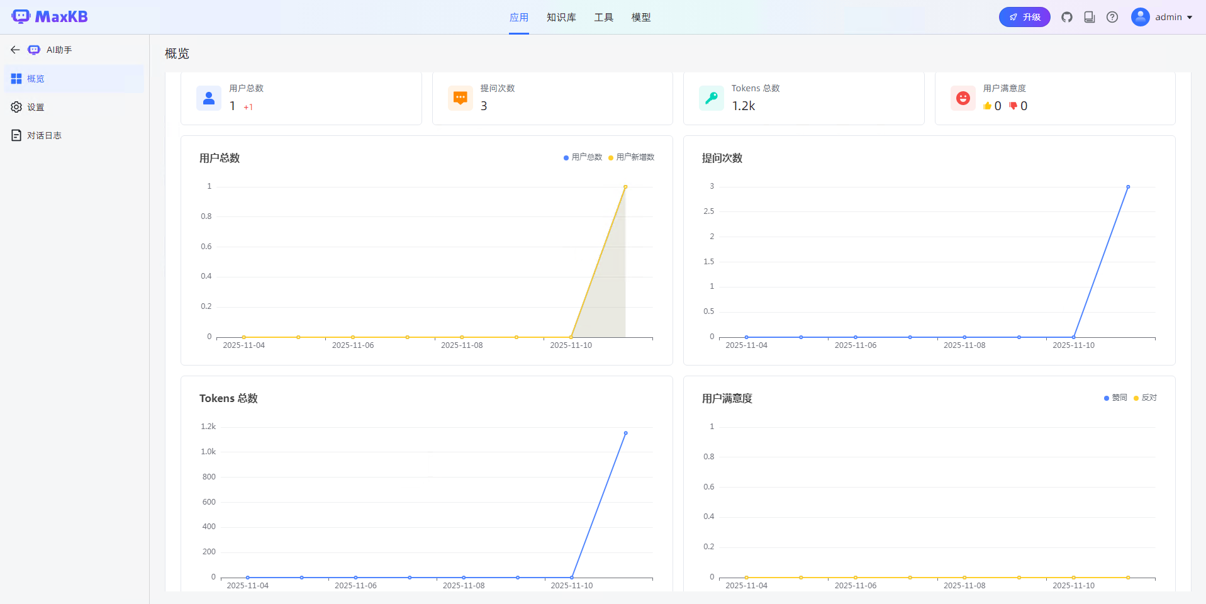Click the MaxKB logo
Image resolution: width=1206 pixels, height=604 pixels.
pyautogui.click(x=50, y=17)
